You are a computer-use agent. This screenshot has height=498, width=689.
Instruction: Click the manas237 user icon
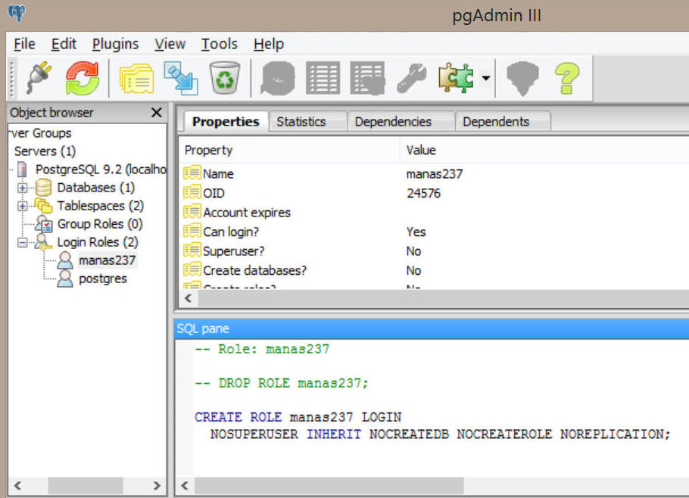click(x=65, y=260)
